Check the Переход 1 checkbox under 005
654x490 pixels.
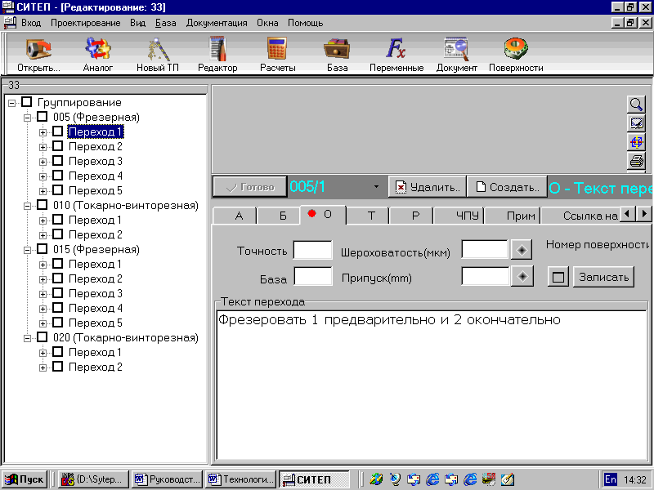click(x=58, y=131)
